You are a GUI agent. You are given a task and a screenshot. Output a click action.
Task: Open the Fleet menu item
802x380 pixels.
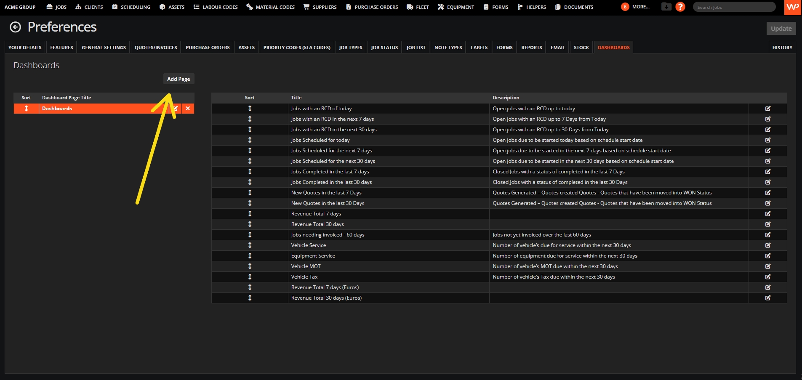tap(418, 7)
